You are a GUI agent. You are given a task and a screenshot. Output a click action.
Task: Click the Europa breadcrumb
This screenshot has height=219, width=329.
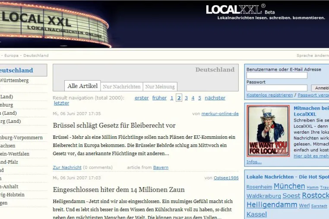(11, 56)
